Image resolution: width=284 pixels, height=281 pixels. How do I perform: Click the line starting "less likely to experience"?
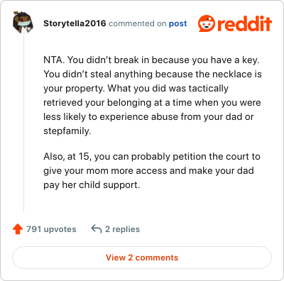(148, 117)
